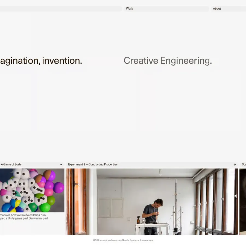Image resolution: width=246 pixels, height=246 pixels.
Task: Click the dark thumbnail at the right edge
Action: pyautogui.click(x=243, y=201)
